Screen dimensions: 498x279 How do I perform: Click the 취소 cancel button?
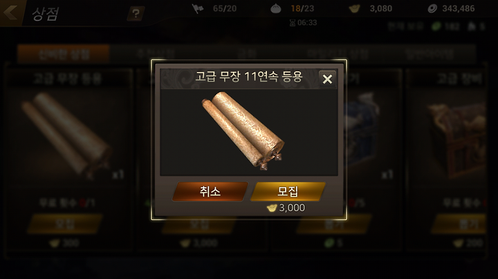click(x=210, y=191)
